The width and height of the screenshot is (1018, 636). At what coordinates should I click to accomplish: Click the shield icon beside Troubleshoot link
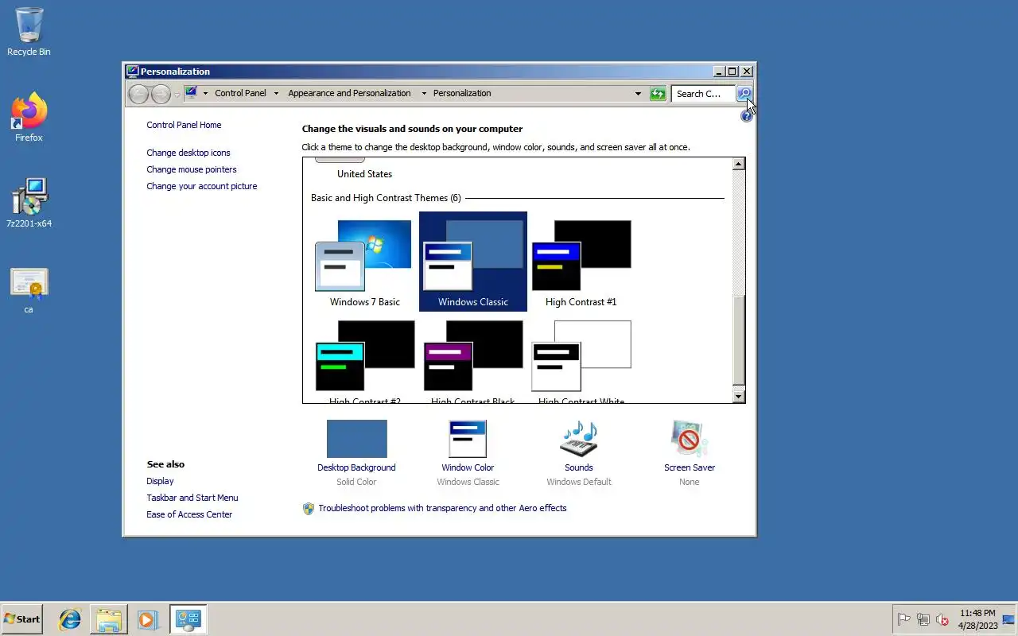point(309,509)
